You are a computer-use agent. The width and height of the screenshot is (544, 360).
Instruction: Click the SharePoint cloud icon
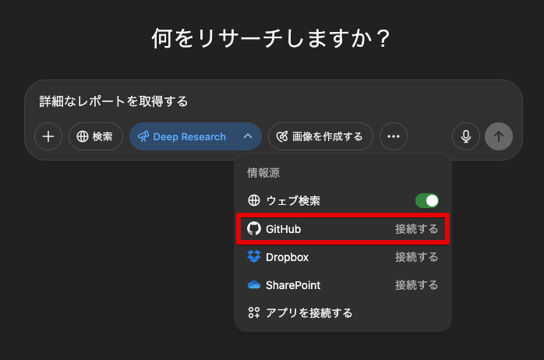click(254, 285)
